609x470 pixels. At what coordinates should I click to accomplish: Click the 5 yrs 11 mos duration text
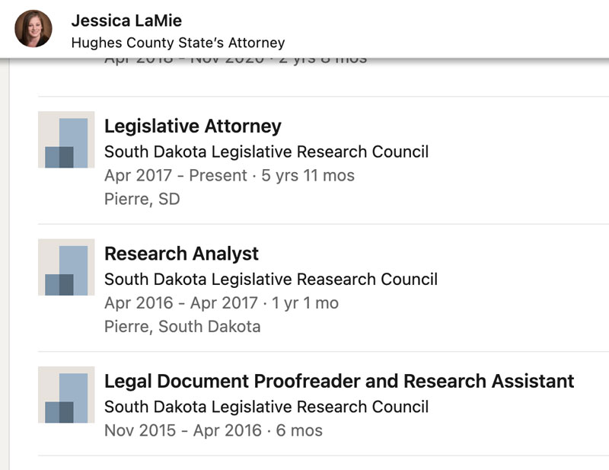coord(308,175)
